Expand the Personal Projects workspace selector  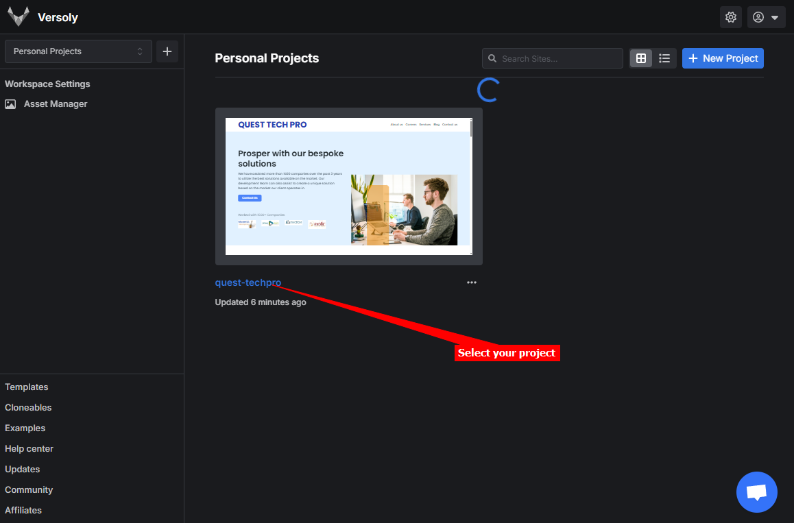pos(78,51)
